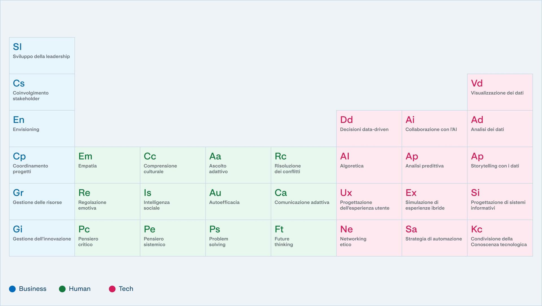Open the Storytelling con i dati tile
The image size is (542, 306).
pos(500,165)
